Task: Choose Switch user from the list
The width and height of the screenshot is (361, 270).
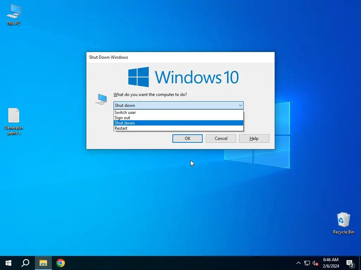Action: (x=178, y=112)
